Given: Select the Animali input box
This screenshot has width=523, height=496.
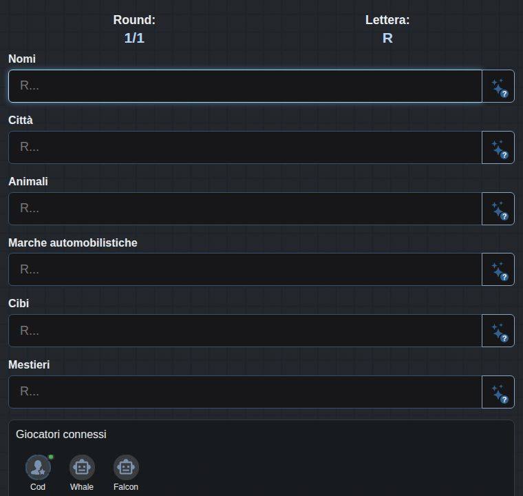Looking at the screenshot, I should (246, 209).
